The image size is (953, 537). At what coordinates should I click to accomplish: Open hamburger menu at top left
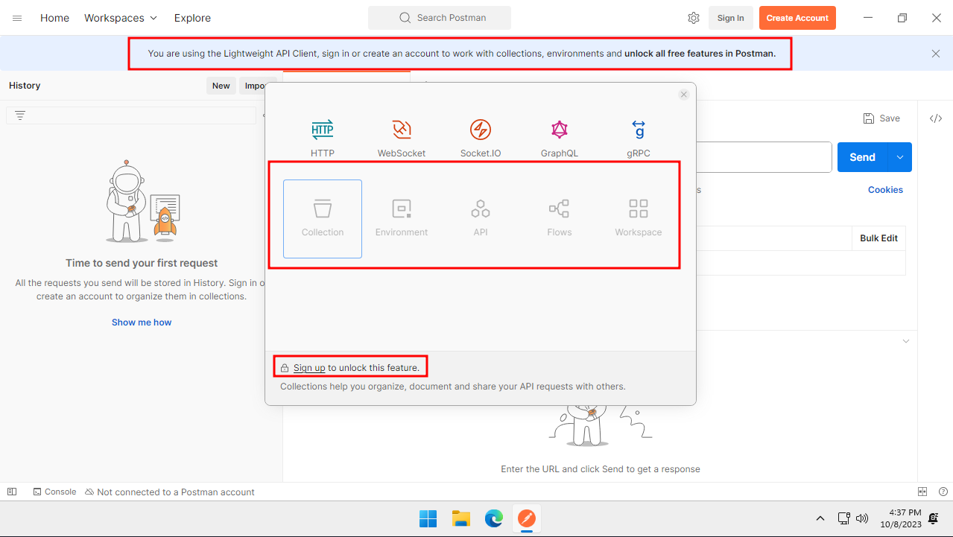pyautogui.click(x=17, y=18)
